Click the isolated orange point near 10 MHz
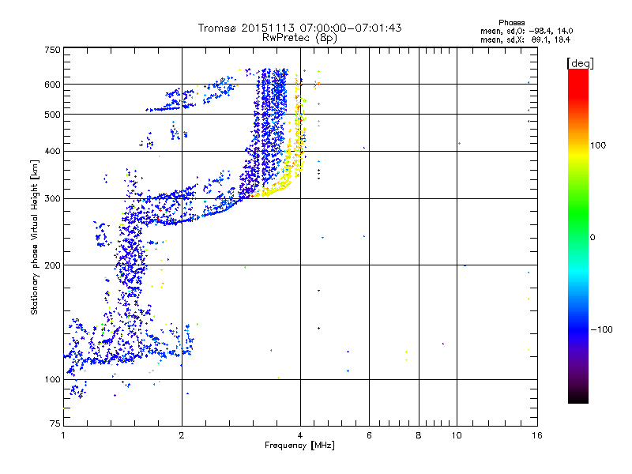632x474 pixels. pos(459,144)
